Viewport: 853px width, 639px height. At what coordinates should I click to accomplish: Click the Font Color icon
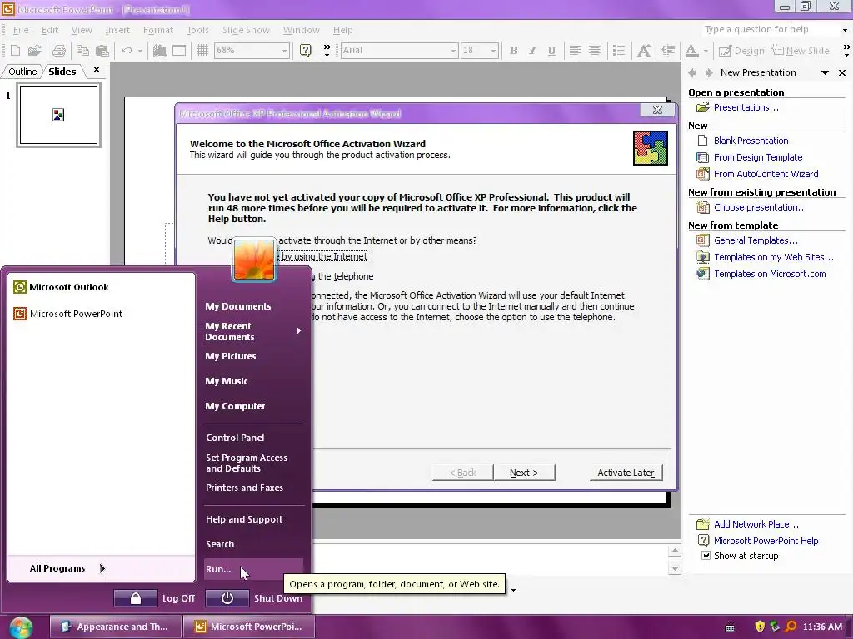click(691, 51)
